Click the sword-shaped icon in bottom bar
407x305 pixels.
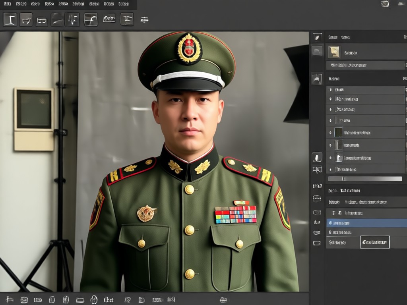tap(10, 299)
